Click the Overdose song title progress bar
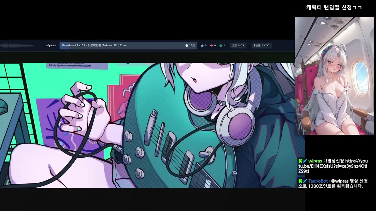376x211 pixels. [128, 45]
